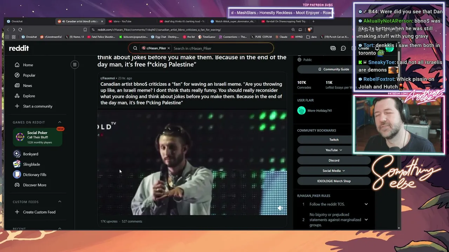
Task: Reload the page with the refresh icon
Action: [20, 30]
